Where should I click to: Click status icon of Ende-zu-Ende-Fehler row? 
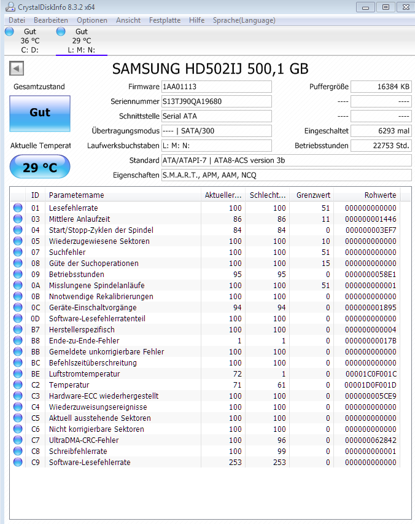tap(18, 340)
